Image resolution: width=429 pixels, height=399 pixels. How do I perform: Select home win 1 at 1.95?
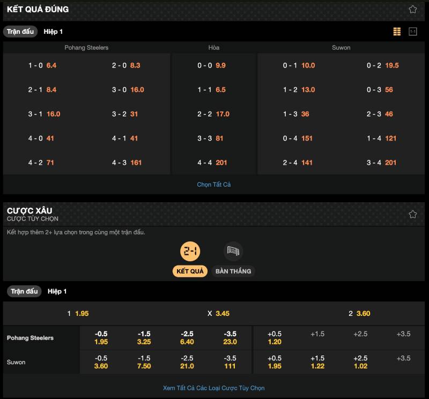78,313
